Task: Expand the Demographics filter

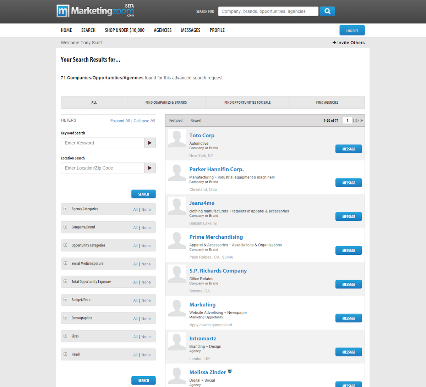Action: [x=65, y=318]
